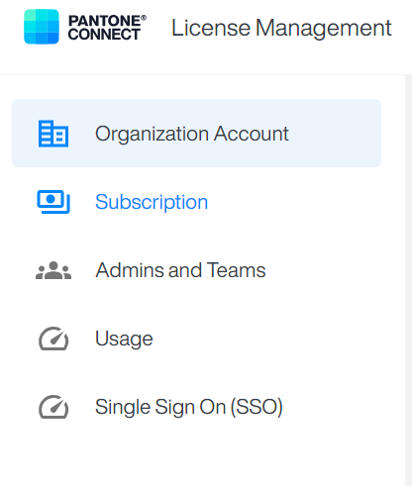Click the Subscription payment card icon

[x=53, y=202]
